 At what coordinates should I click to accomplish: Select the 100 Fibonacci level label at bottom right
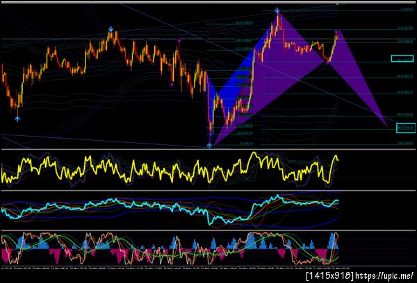coord(405,144)
